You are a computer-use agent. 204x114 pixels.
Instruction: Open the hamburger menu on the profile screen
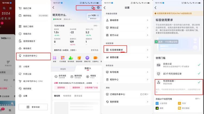(10, 8)
